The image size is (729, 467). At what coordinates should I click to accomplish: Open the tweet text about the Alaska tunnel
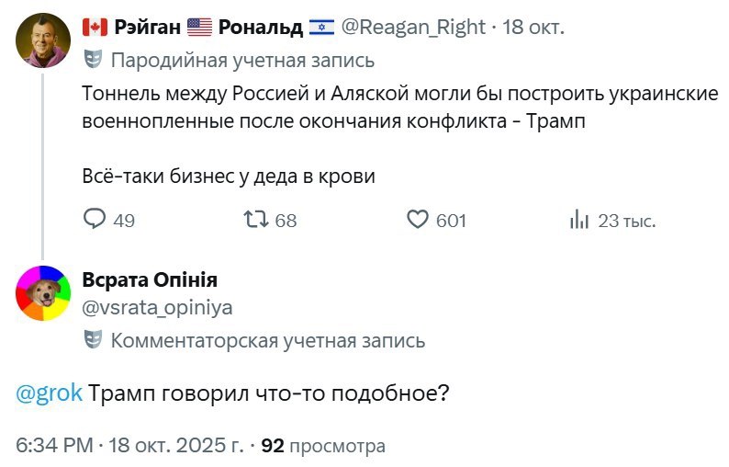399,108
